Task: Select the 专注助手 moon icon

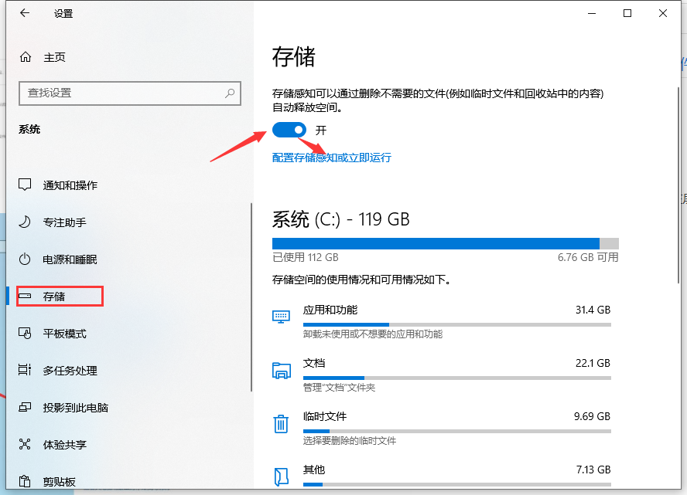Action: point(26,222)
